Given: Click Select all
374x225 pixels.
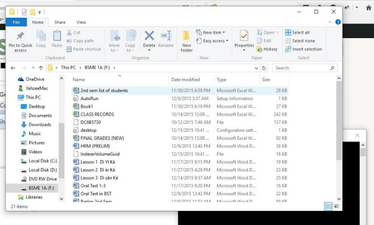Looking at the screenshot, I should tap(297, 32).
